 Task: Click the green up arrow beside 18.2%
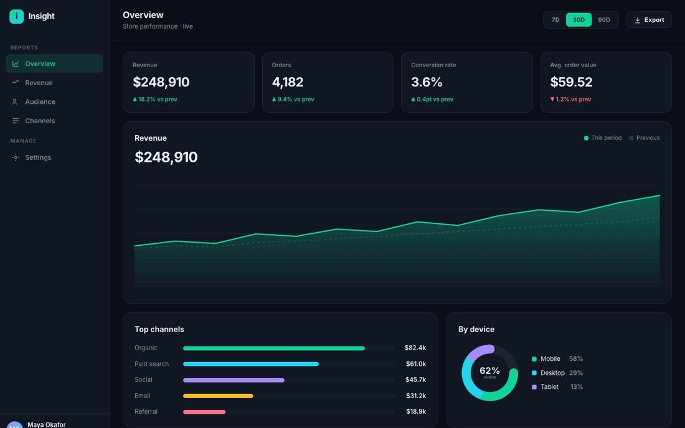135,100
